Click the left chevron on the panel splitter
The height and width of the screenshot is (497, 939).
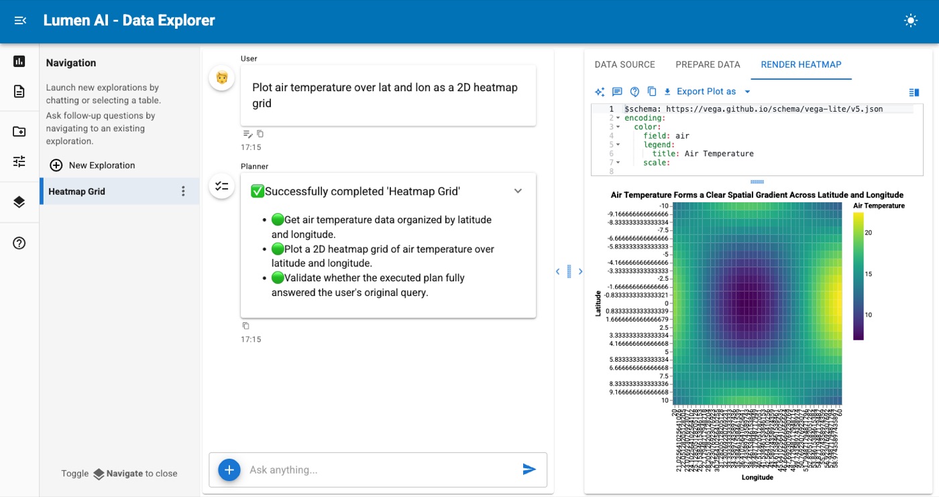point(557,271)
